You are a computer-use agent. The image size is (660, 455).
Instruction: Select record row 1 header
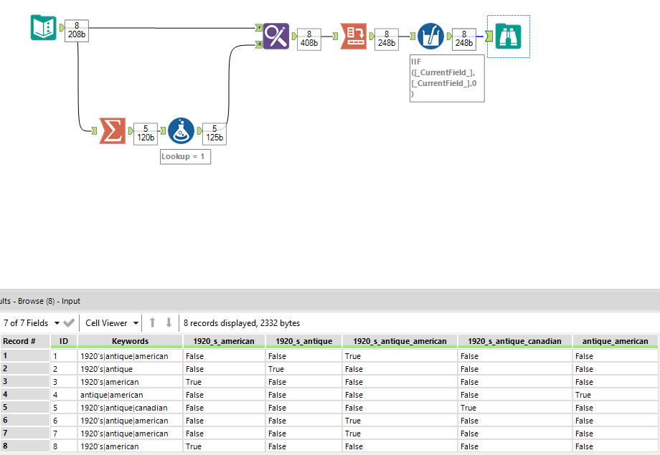click(x=25, y=355)
